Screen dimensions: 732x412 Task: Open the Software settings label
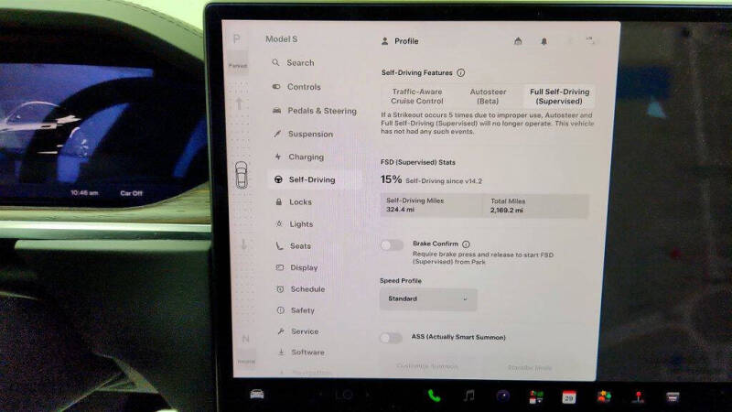tap(307, 352)
